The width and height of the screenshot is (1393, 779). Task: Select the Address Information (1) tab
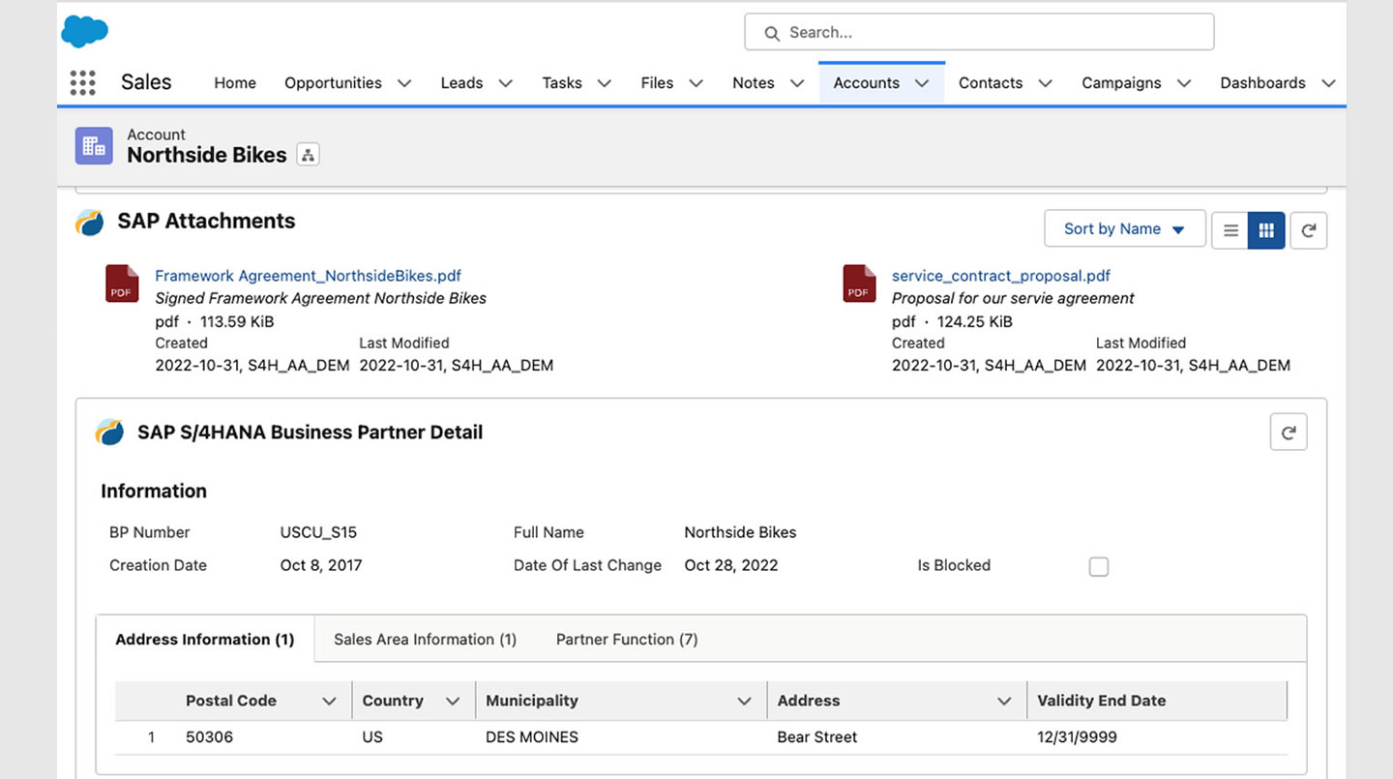(205, 640)
